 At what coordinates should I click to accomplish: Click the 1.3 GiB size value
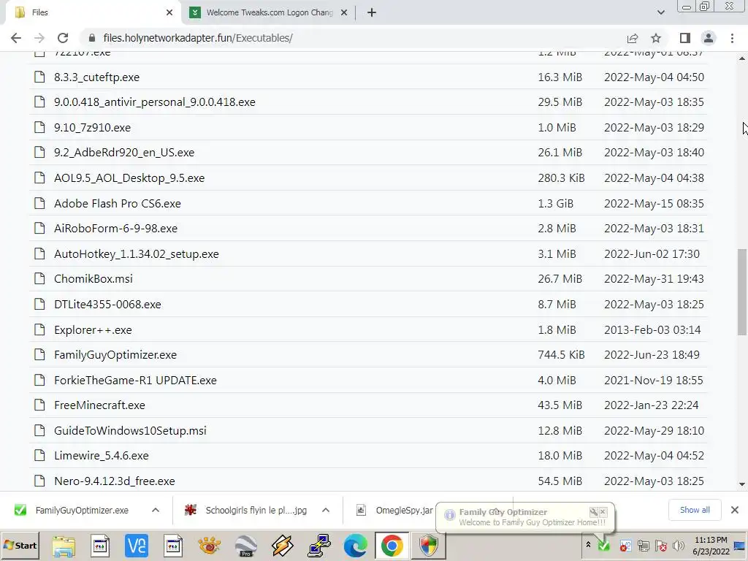(555, 204)
